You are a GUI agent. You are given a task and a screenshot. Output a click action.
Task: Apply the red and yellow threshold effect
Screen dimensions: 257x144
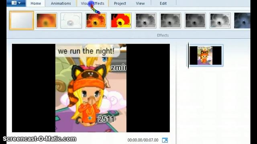coord(121,20)
